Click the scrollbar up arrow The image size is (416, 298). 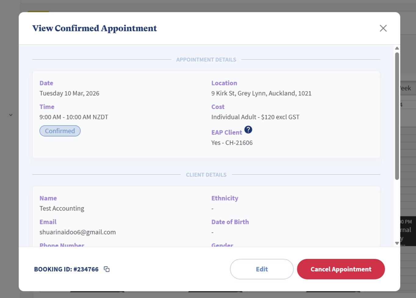397,48
